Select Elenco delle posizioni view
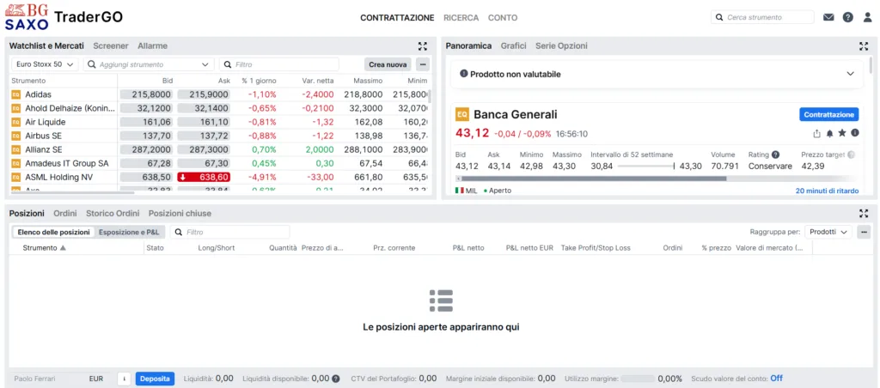 click(x=53, y=232)
